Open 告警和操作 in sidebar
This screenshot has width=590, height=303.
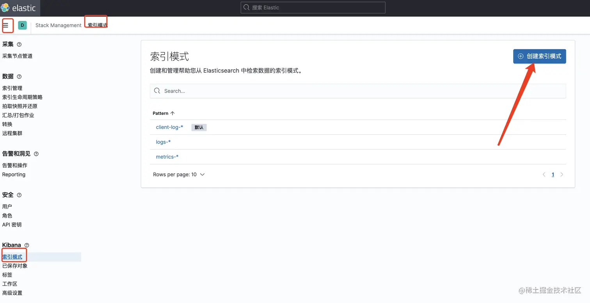click(x=14, y=166)
